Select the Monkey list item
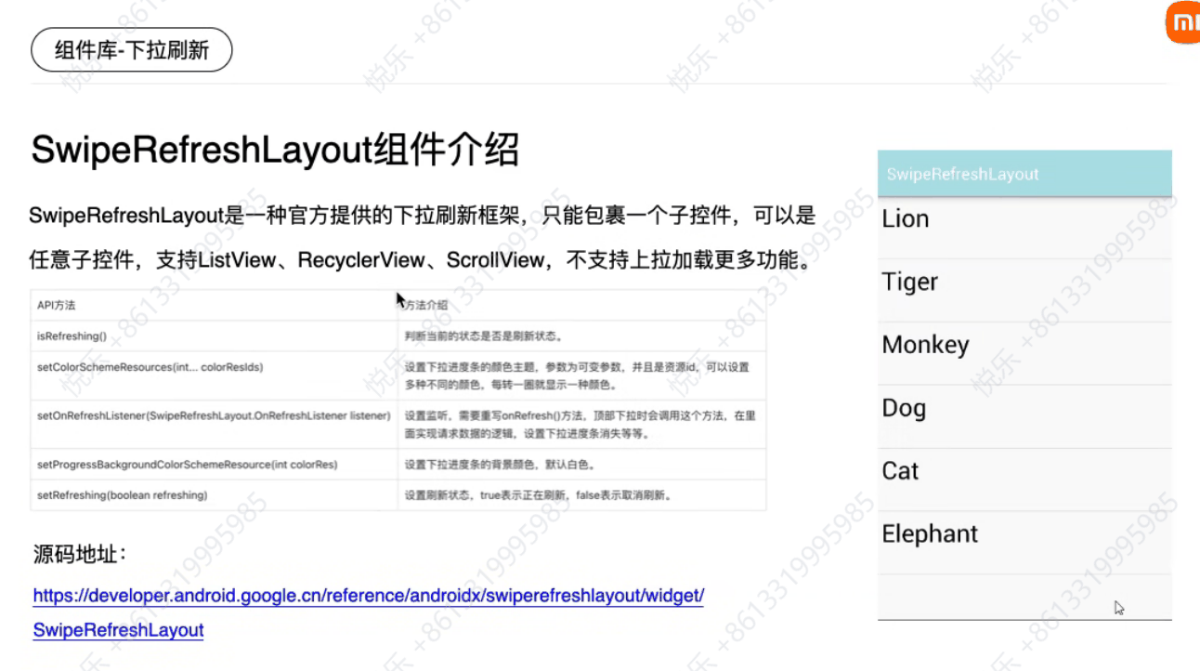The height and width of the screenshot is (671, 1200). point(1024,353)
